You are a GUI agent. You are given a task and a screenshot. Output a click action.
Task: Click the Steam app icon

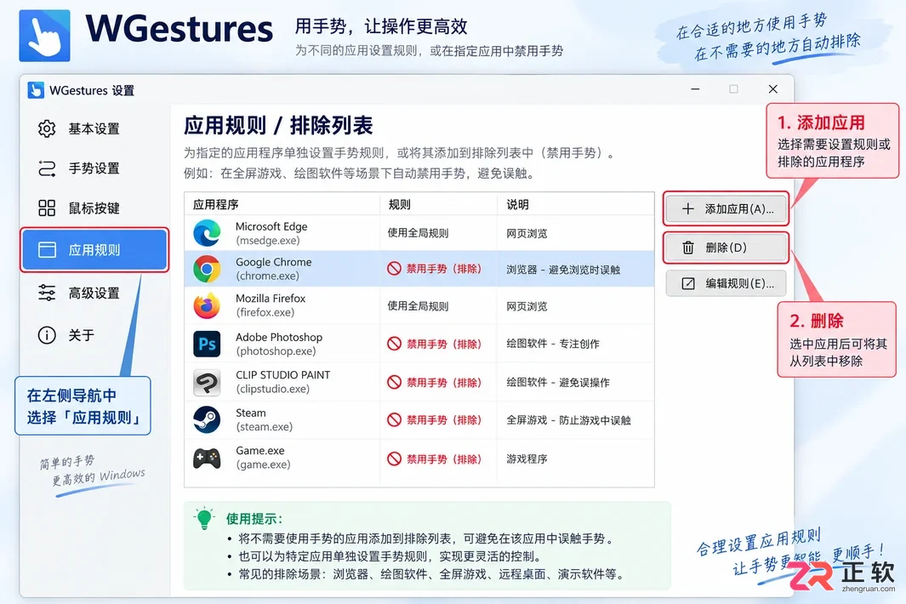click(x=207, y=420)
